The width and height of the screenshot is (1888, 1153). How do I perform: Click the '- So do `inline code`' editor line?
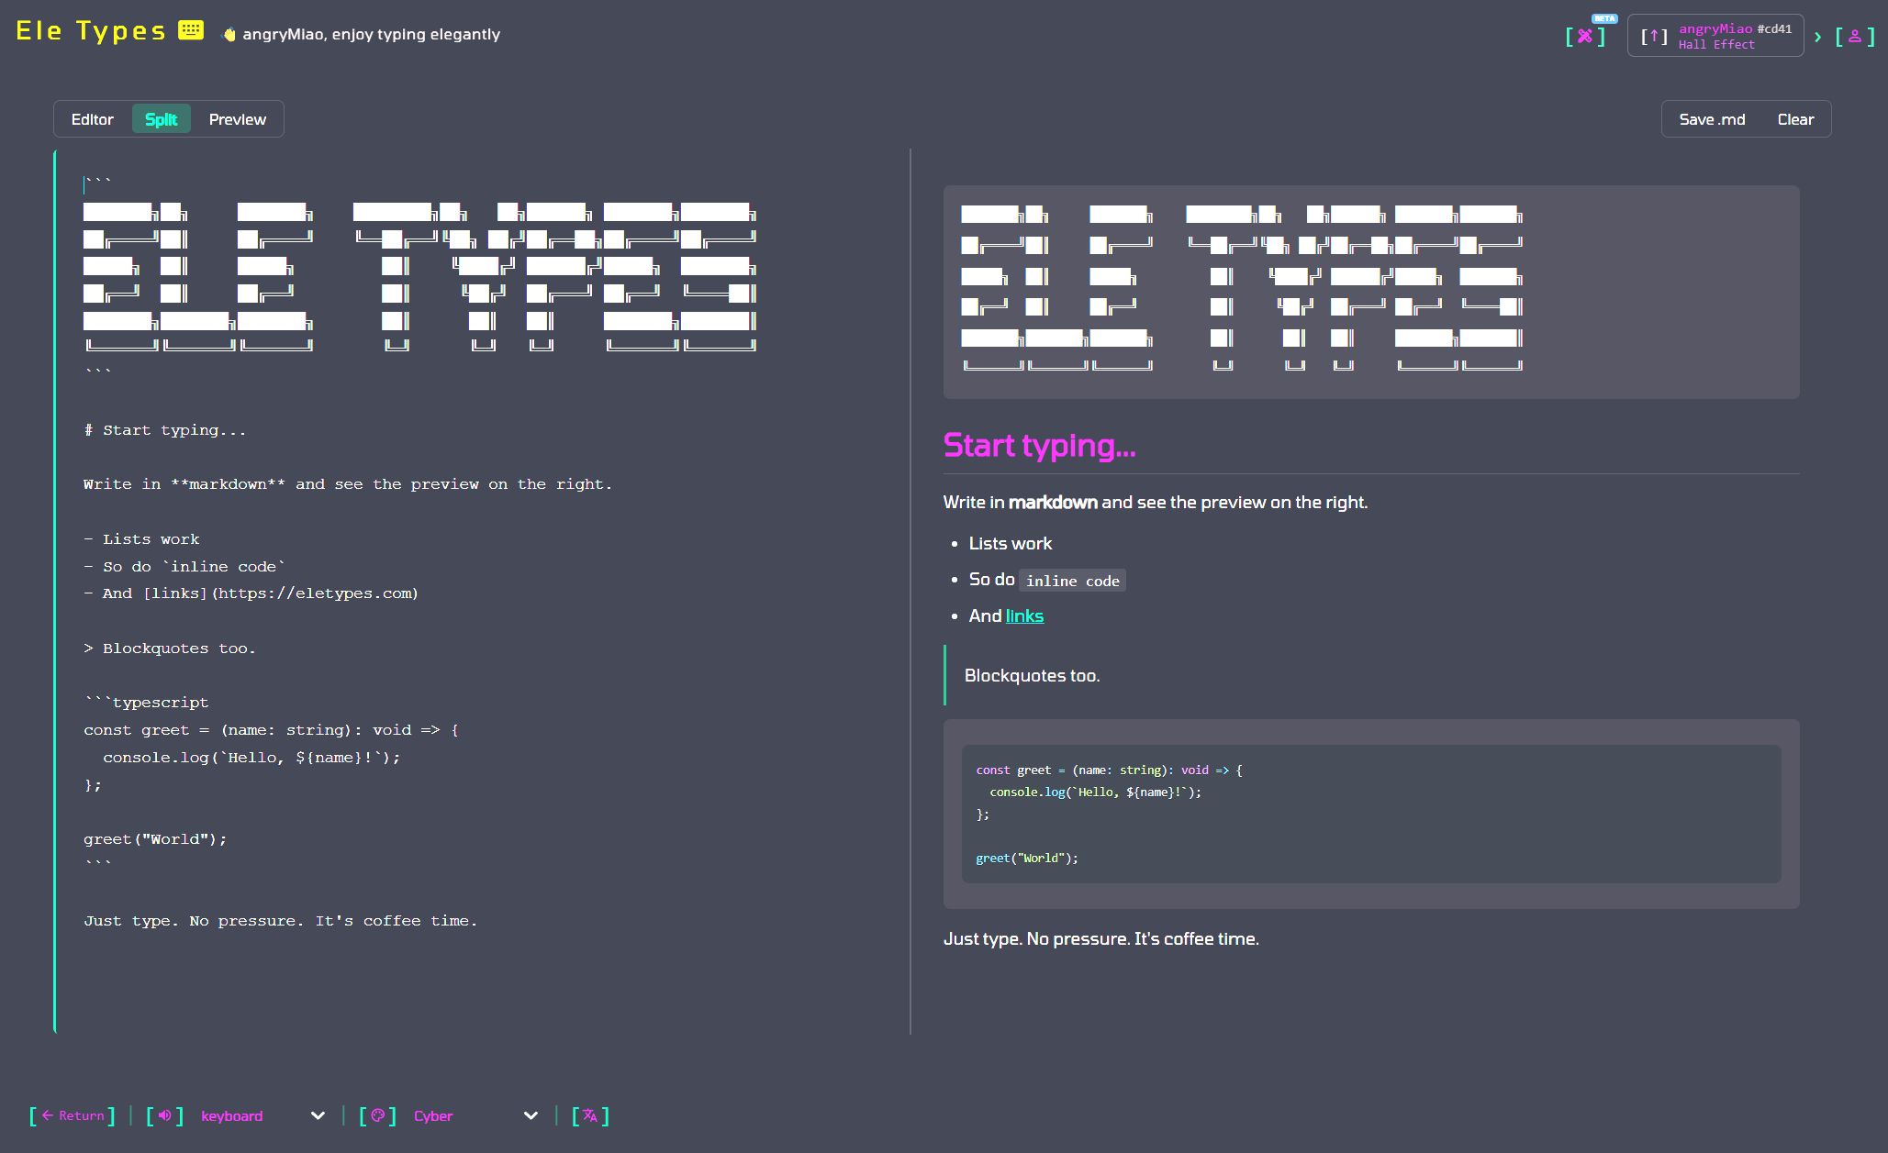184,567
